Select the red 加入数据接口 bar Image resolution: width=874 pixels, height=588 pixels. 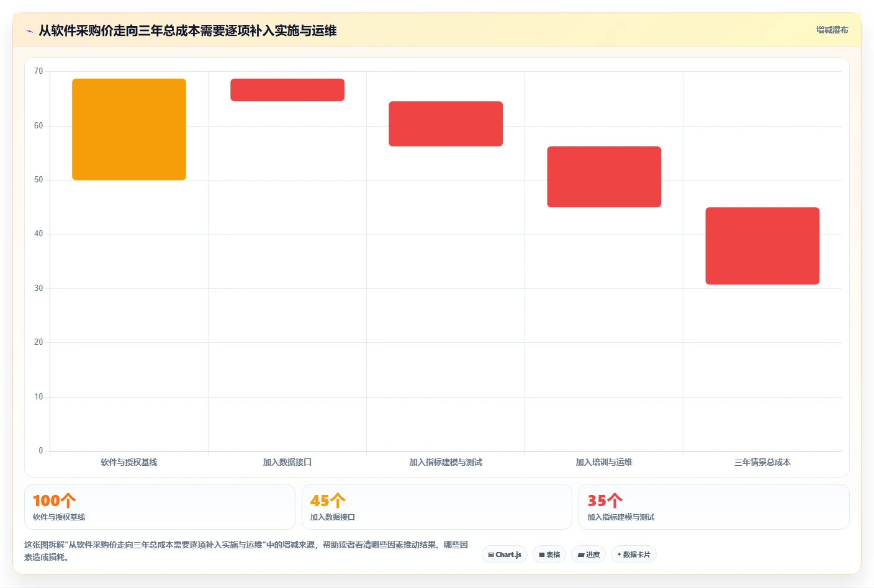click(x=287, y=90)
